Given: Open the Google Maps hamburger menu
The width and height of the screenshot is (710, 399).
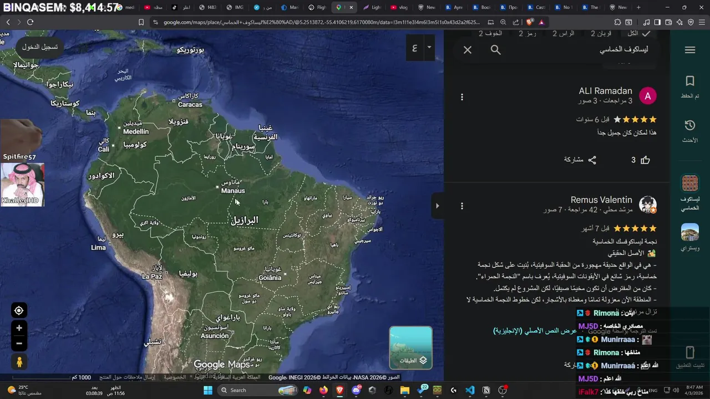Looking at the screenshot, I should click(690, 50).
